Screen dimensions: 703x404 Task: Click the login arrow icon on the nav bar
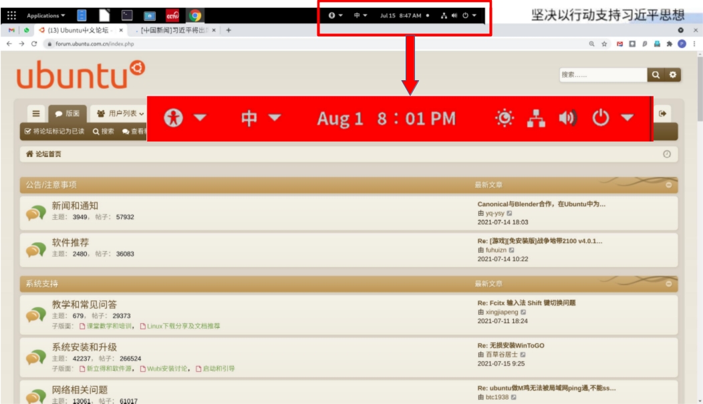663,114
